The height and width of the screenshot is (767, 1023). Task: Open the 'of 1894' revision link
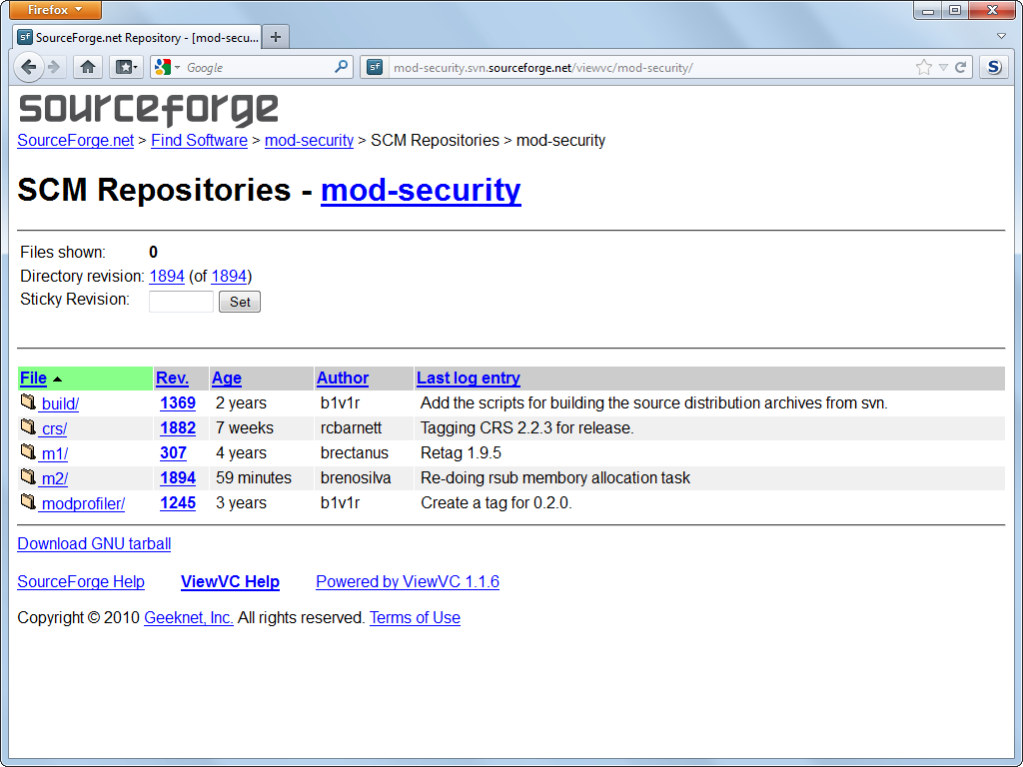pyautogui.click(x=229, y=276)
